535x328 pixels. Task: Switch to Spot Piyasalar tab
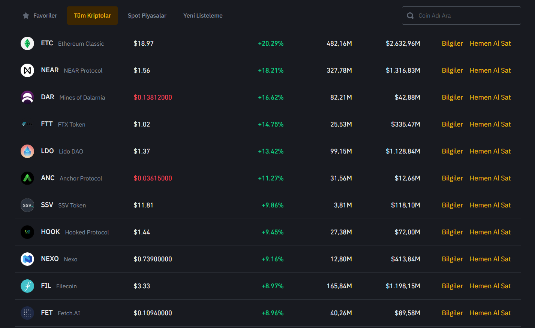tap(147, 16)
